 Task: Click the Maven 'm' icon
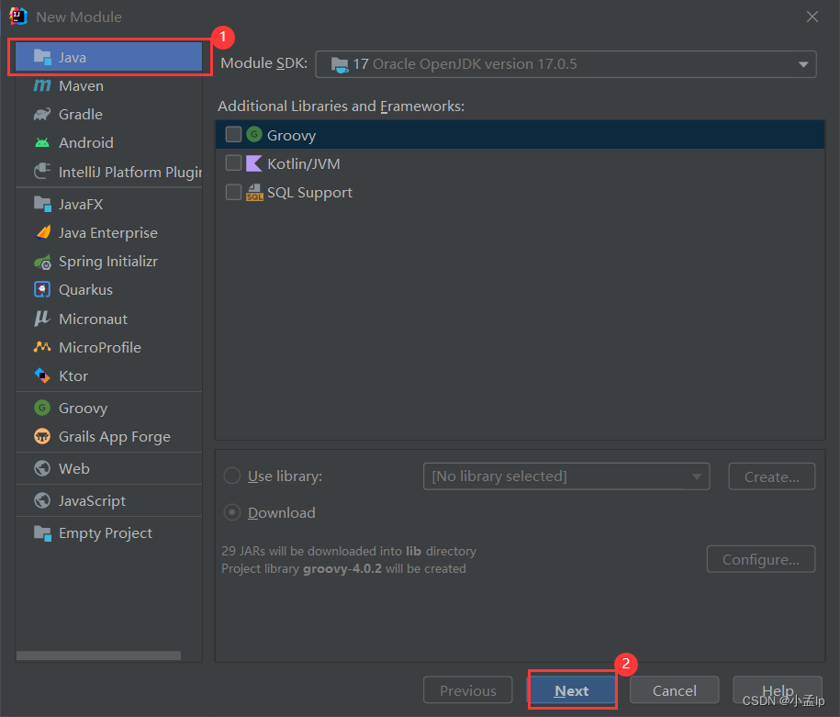click(x=42, y=85)
